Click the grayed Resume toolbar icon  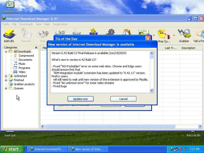click(x=26, y=35)
